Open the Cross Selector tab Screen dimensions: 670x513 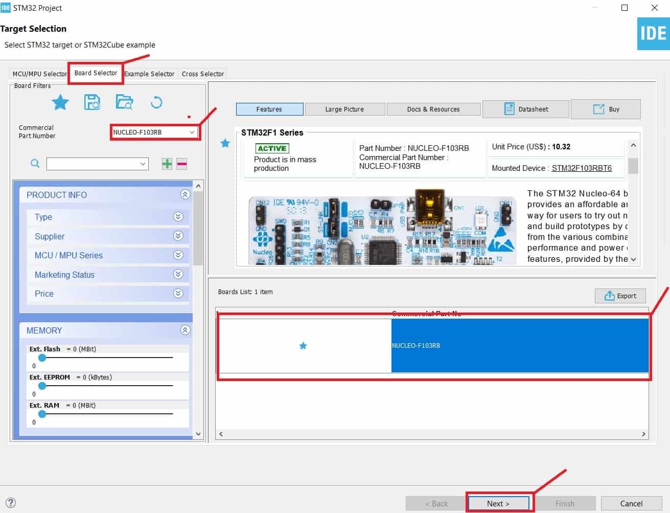[x=203, y=74]
